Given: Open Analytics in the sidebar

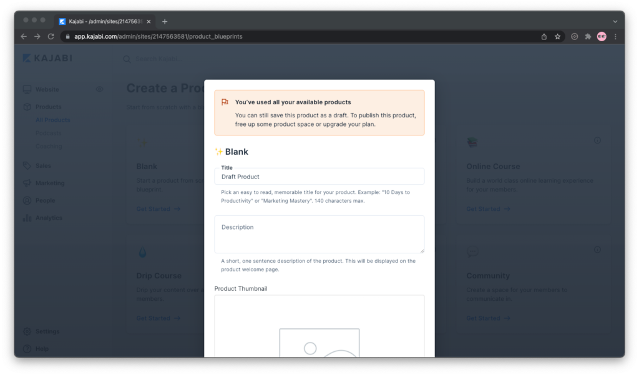Looking at the screenshot, I should coord(49,218).
